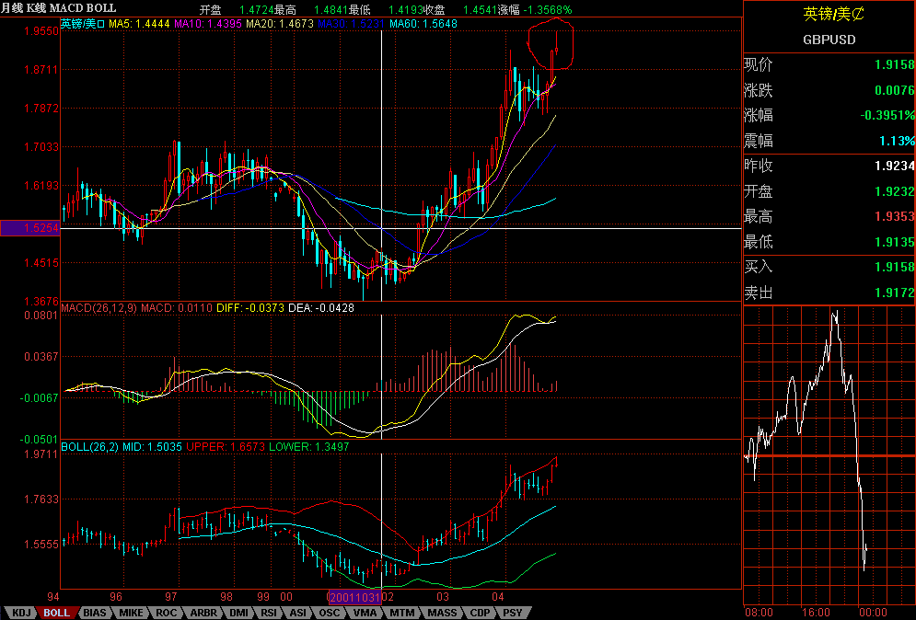The width and height of the screenshot is (916, 620).
Task: Select the RSI indicator tab
Action: (x=270, y=613)
